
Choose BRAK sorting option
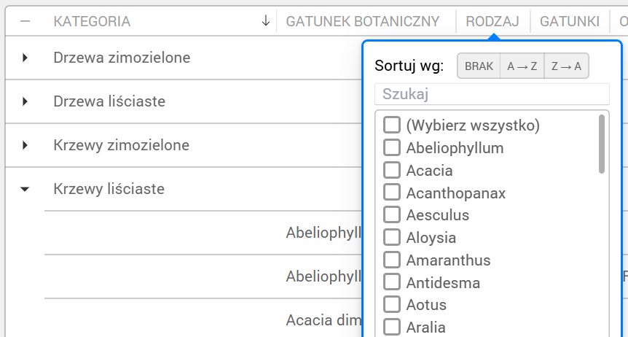[479, 66]
